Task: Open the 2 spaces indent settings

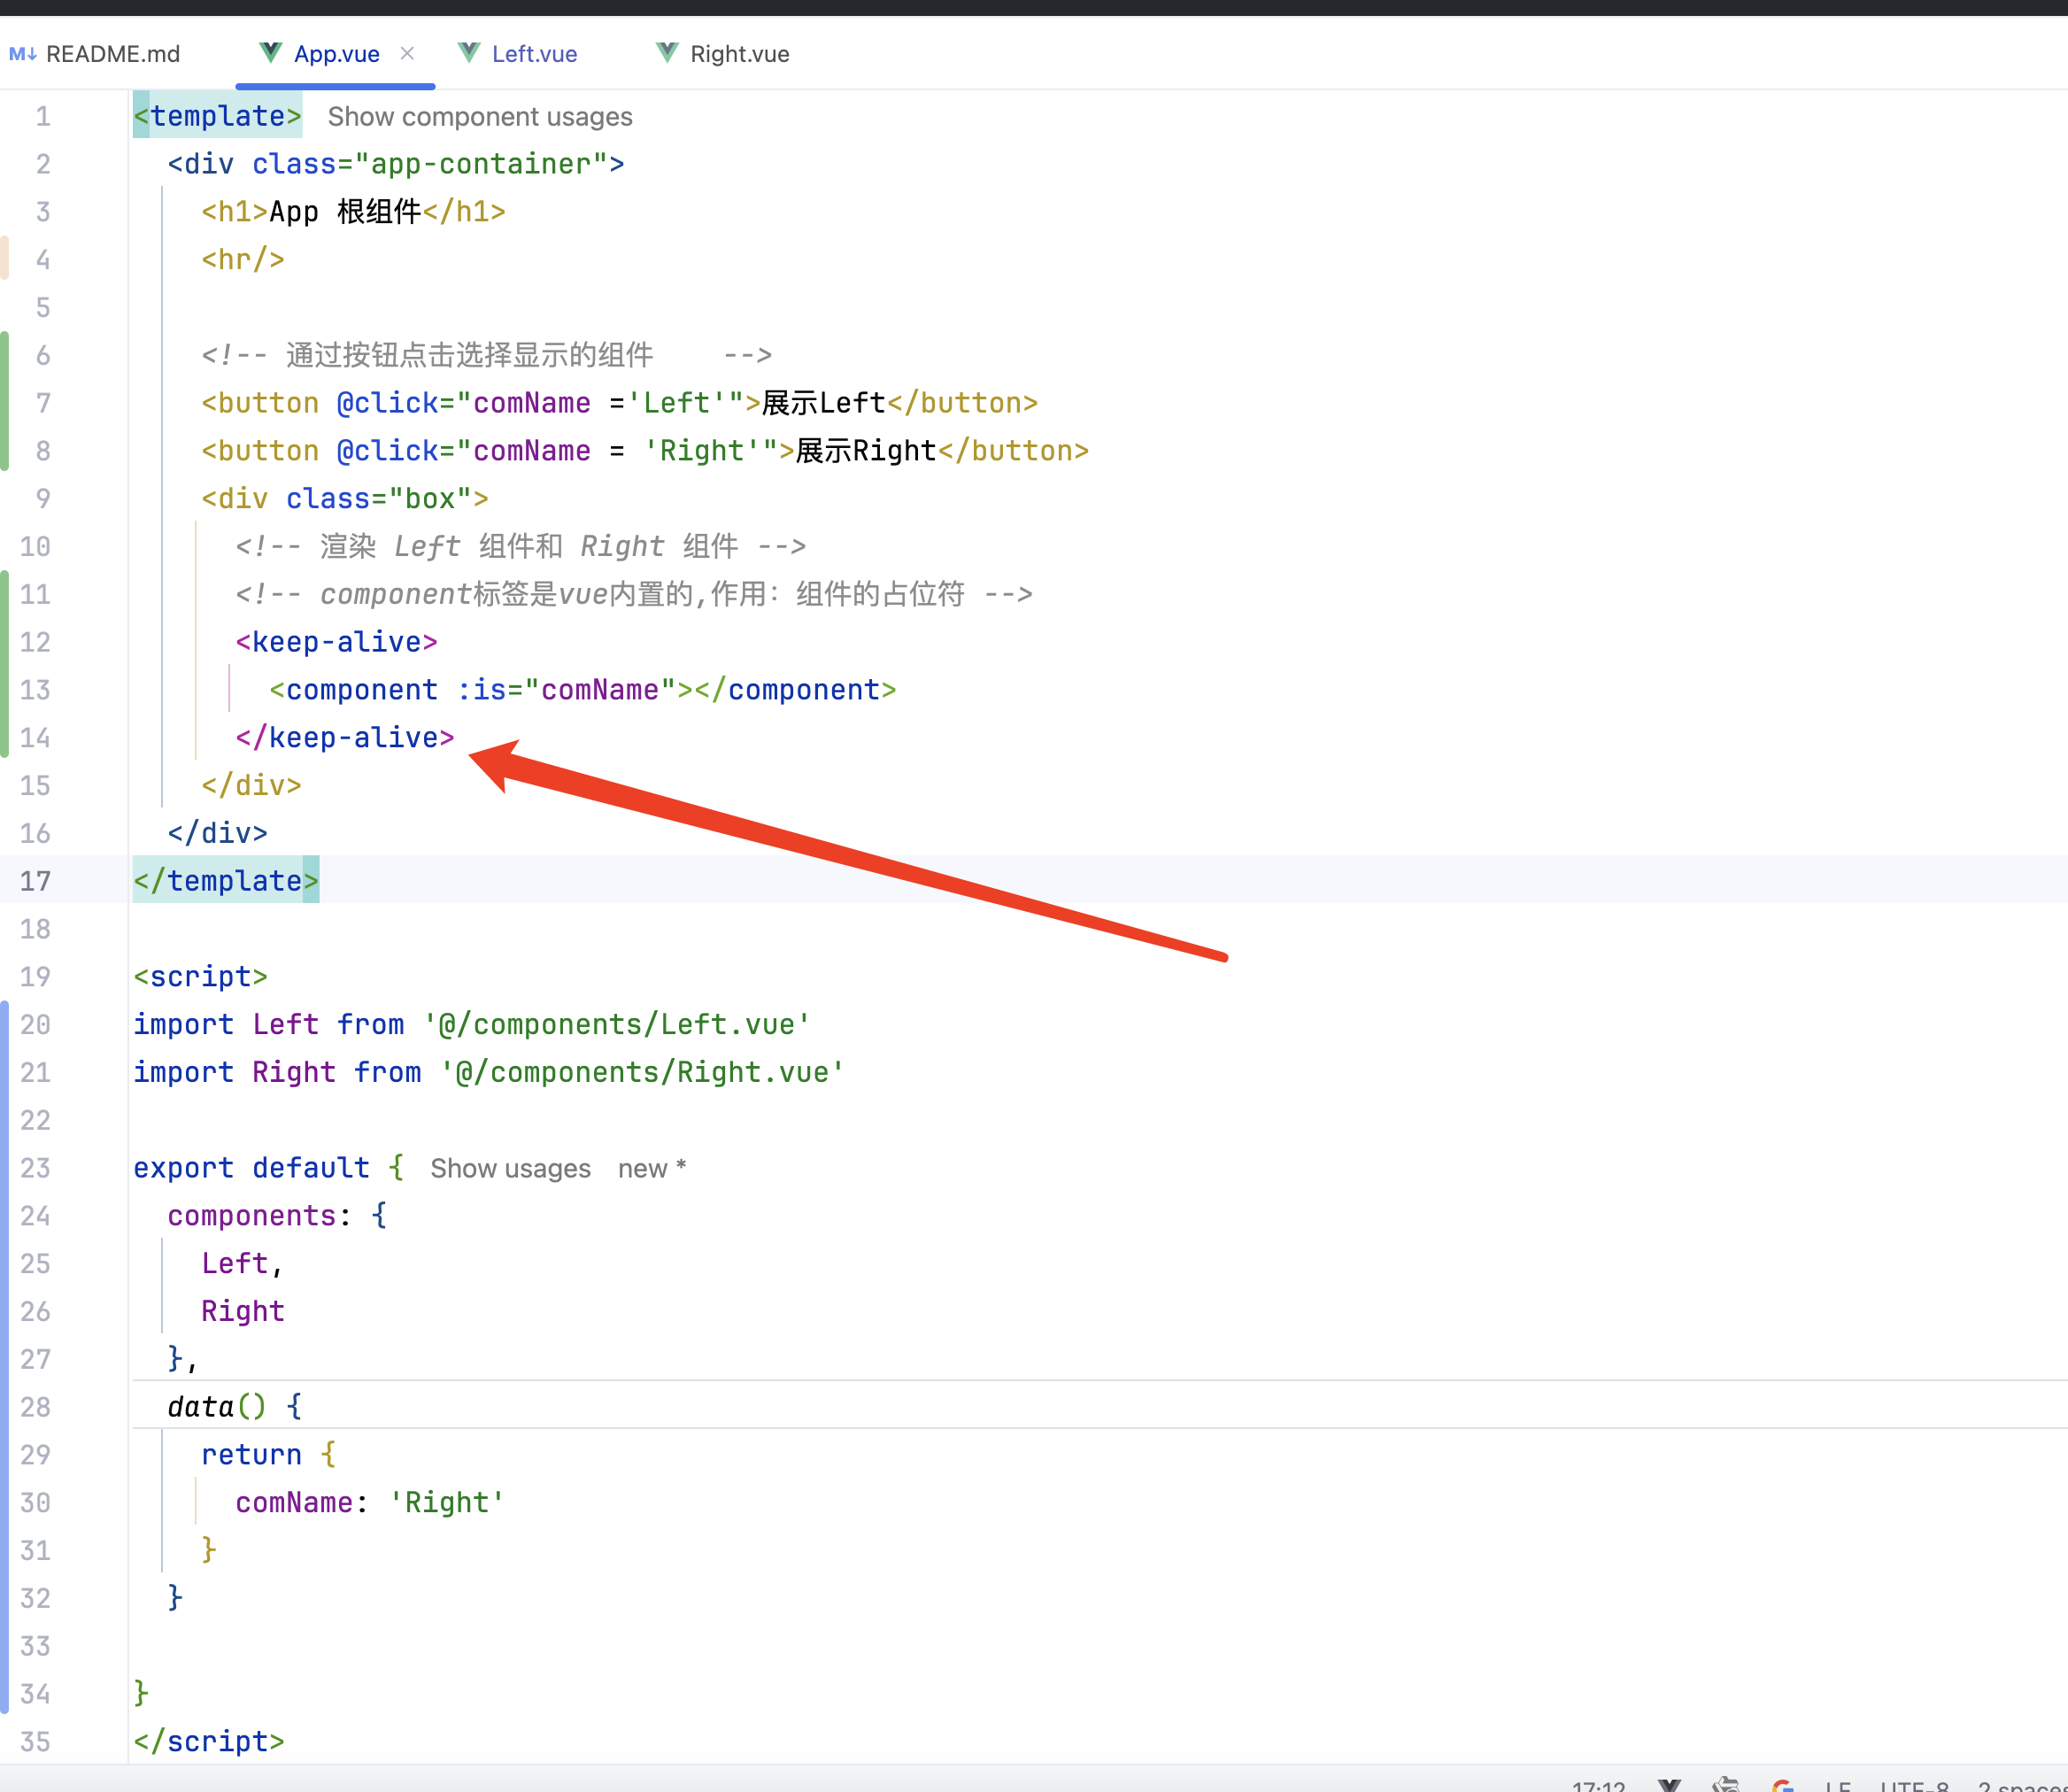Action: coord(2020,1785)
